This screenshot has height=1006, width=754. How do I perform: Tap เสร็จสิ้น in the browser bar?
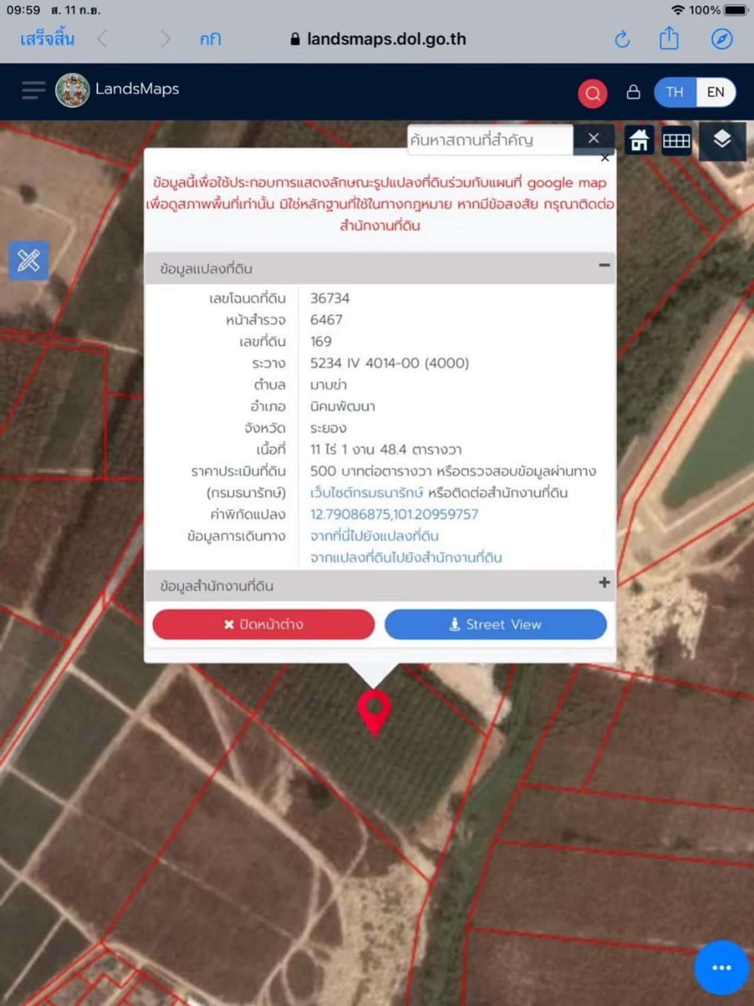[x=47, y=39]
